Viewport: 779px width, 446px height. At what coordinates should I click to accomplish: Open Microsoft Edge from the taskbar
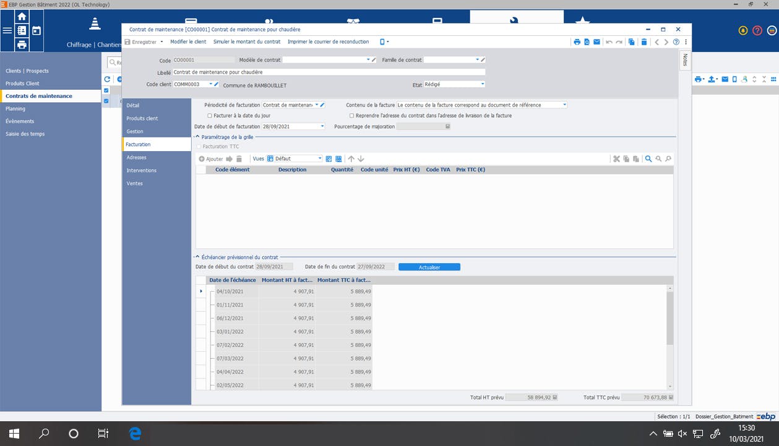135,434
